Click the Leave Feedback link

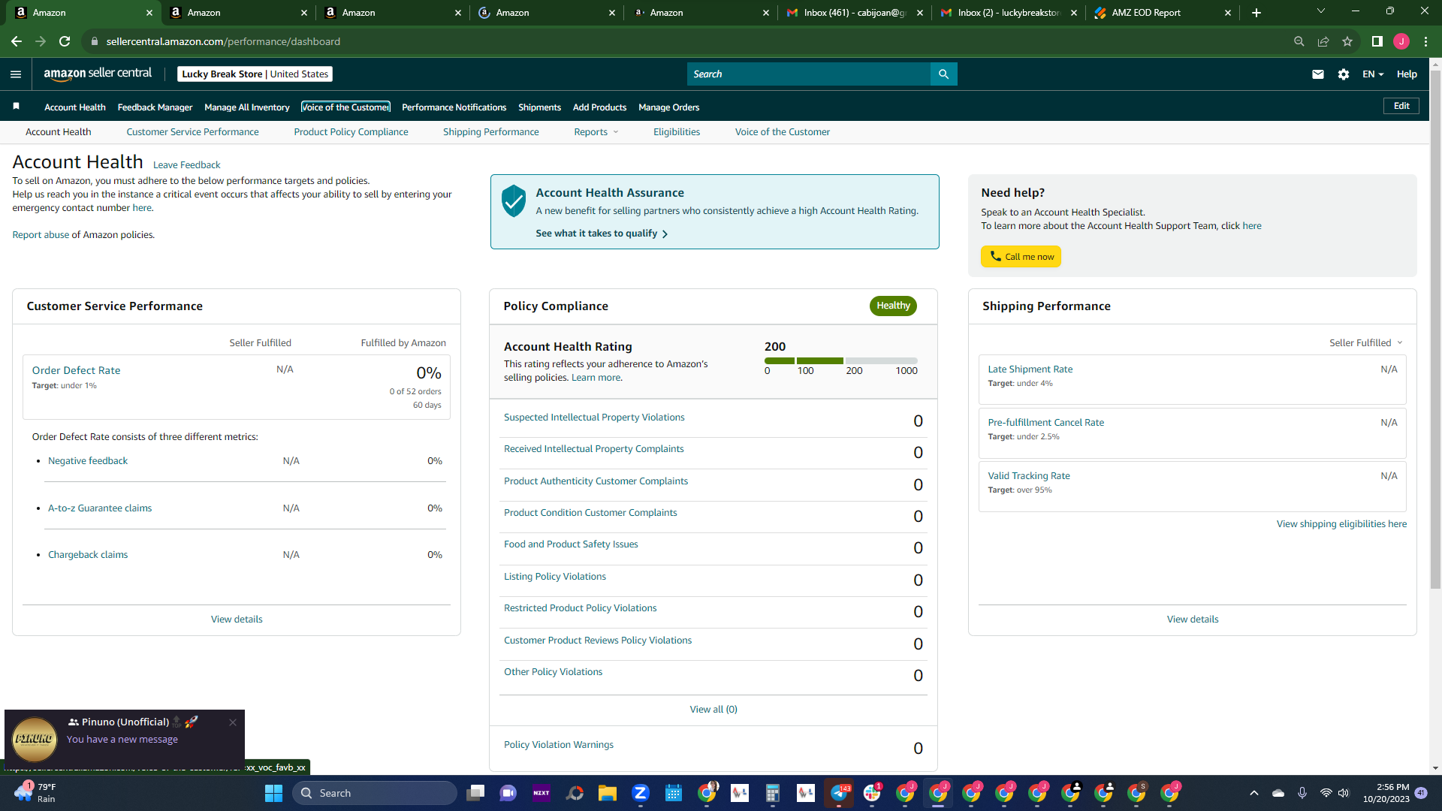186,165
